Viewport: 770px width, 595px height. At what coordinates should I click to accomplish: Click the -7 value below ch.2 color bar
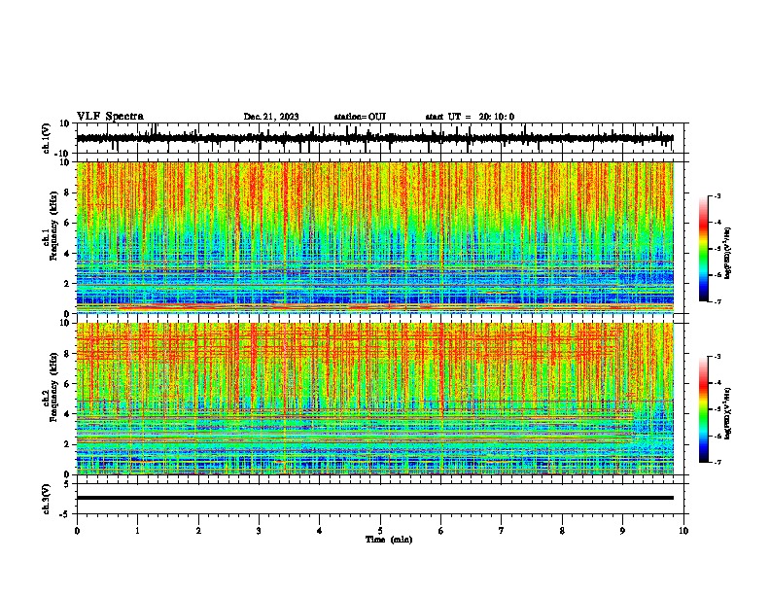click(x=717, y=463)
